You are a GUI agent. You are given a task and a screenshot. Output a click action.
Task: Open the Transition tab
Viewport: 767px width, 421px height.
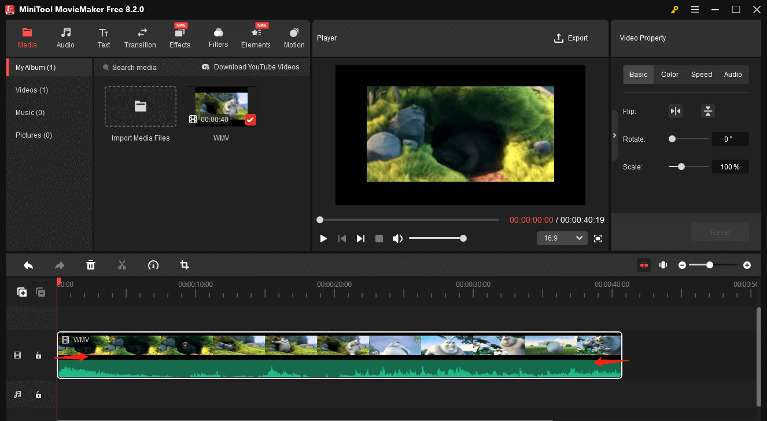coord(140,38)
